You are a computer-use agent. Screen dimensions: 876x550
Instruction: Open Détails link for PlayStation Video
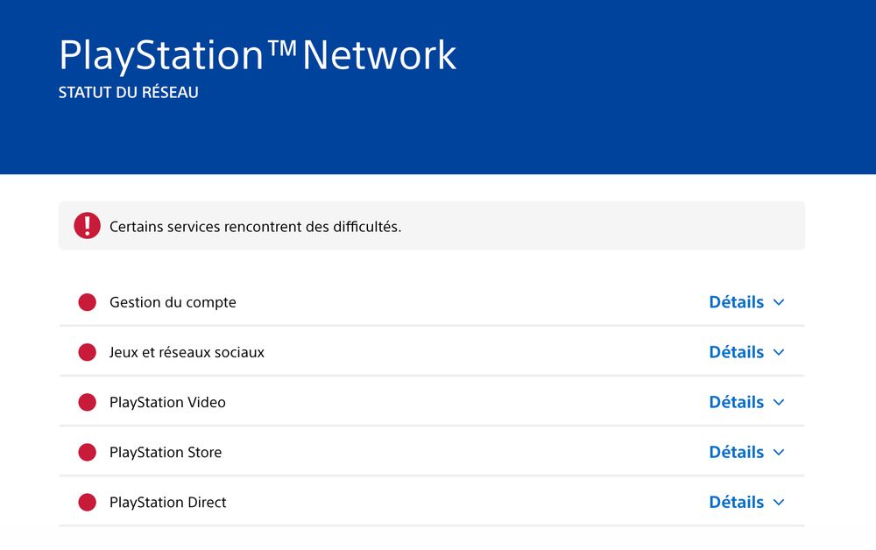point(737,402)
